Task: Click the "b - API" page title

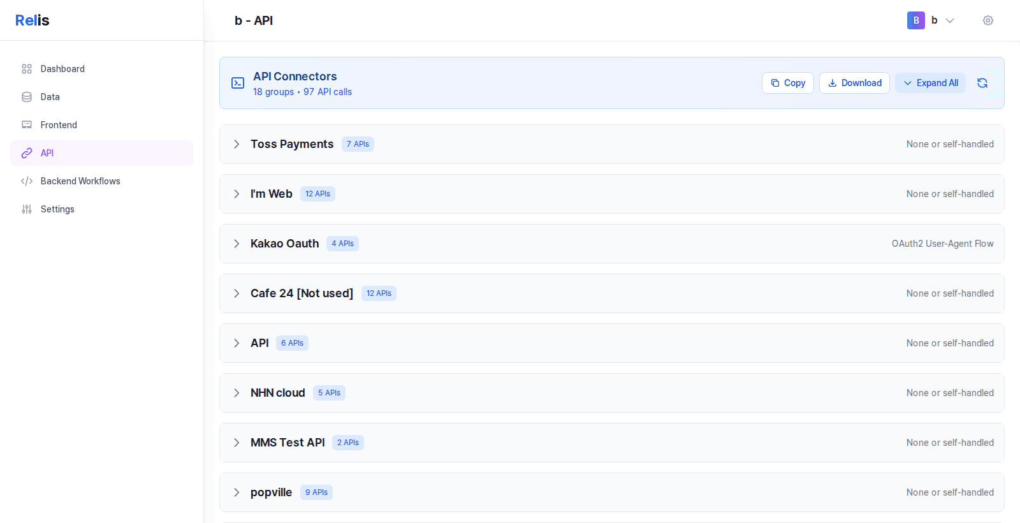Action: click(254, 20)
